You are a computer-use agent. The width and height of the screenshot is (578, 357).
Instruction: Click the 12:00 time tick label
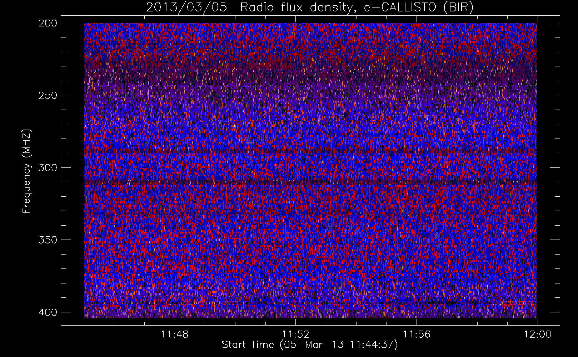[x=538, y=335]
